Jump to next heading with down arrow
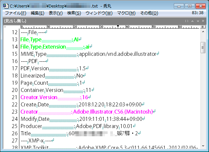This screenshot has height=152, width=209. tap(198, 21)
